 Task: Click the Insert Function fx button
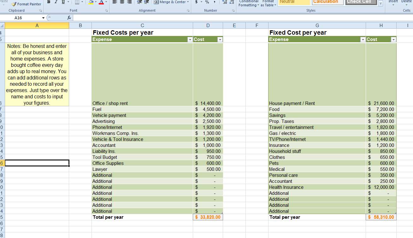[69, 18]
